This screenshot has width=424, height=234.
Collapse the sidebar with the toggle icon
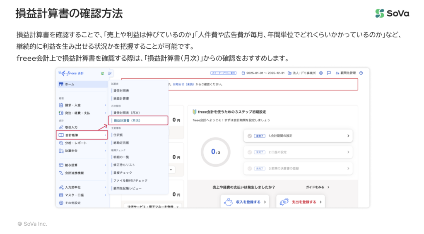point(110,73)
